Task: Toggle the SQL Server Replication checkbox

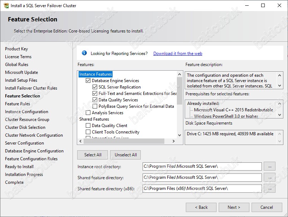Action: coord(95,87)
